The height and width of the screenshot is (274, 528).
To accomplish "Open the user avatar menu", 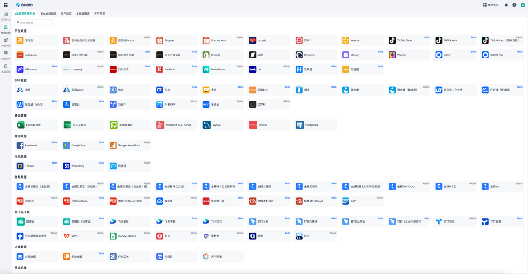I will [x=522, y=5].
